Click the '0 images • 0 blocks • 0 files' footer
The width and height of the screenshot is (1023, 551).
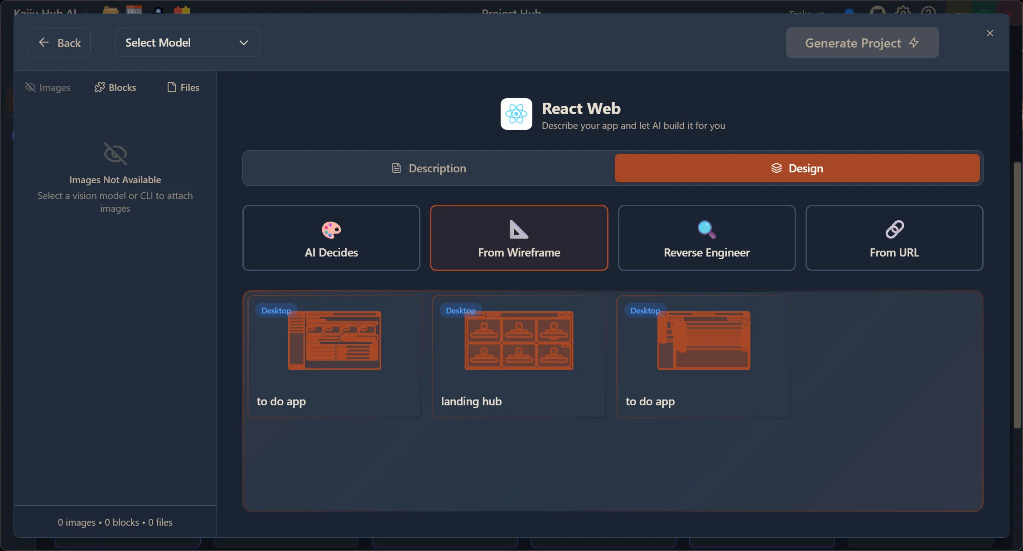pyautogui.click(x=115, y=522)
